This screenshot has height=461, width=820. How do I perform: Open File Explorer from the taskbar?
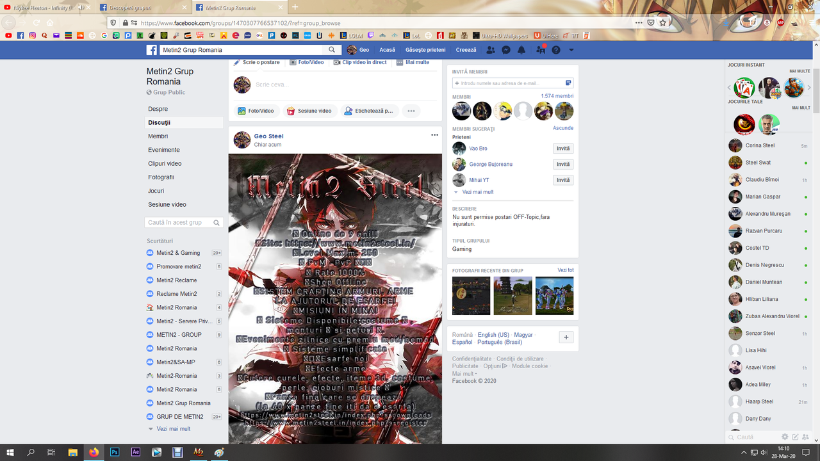73,452
